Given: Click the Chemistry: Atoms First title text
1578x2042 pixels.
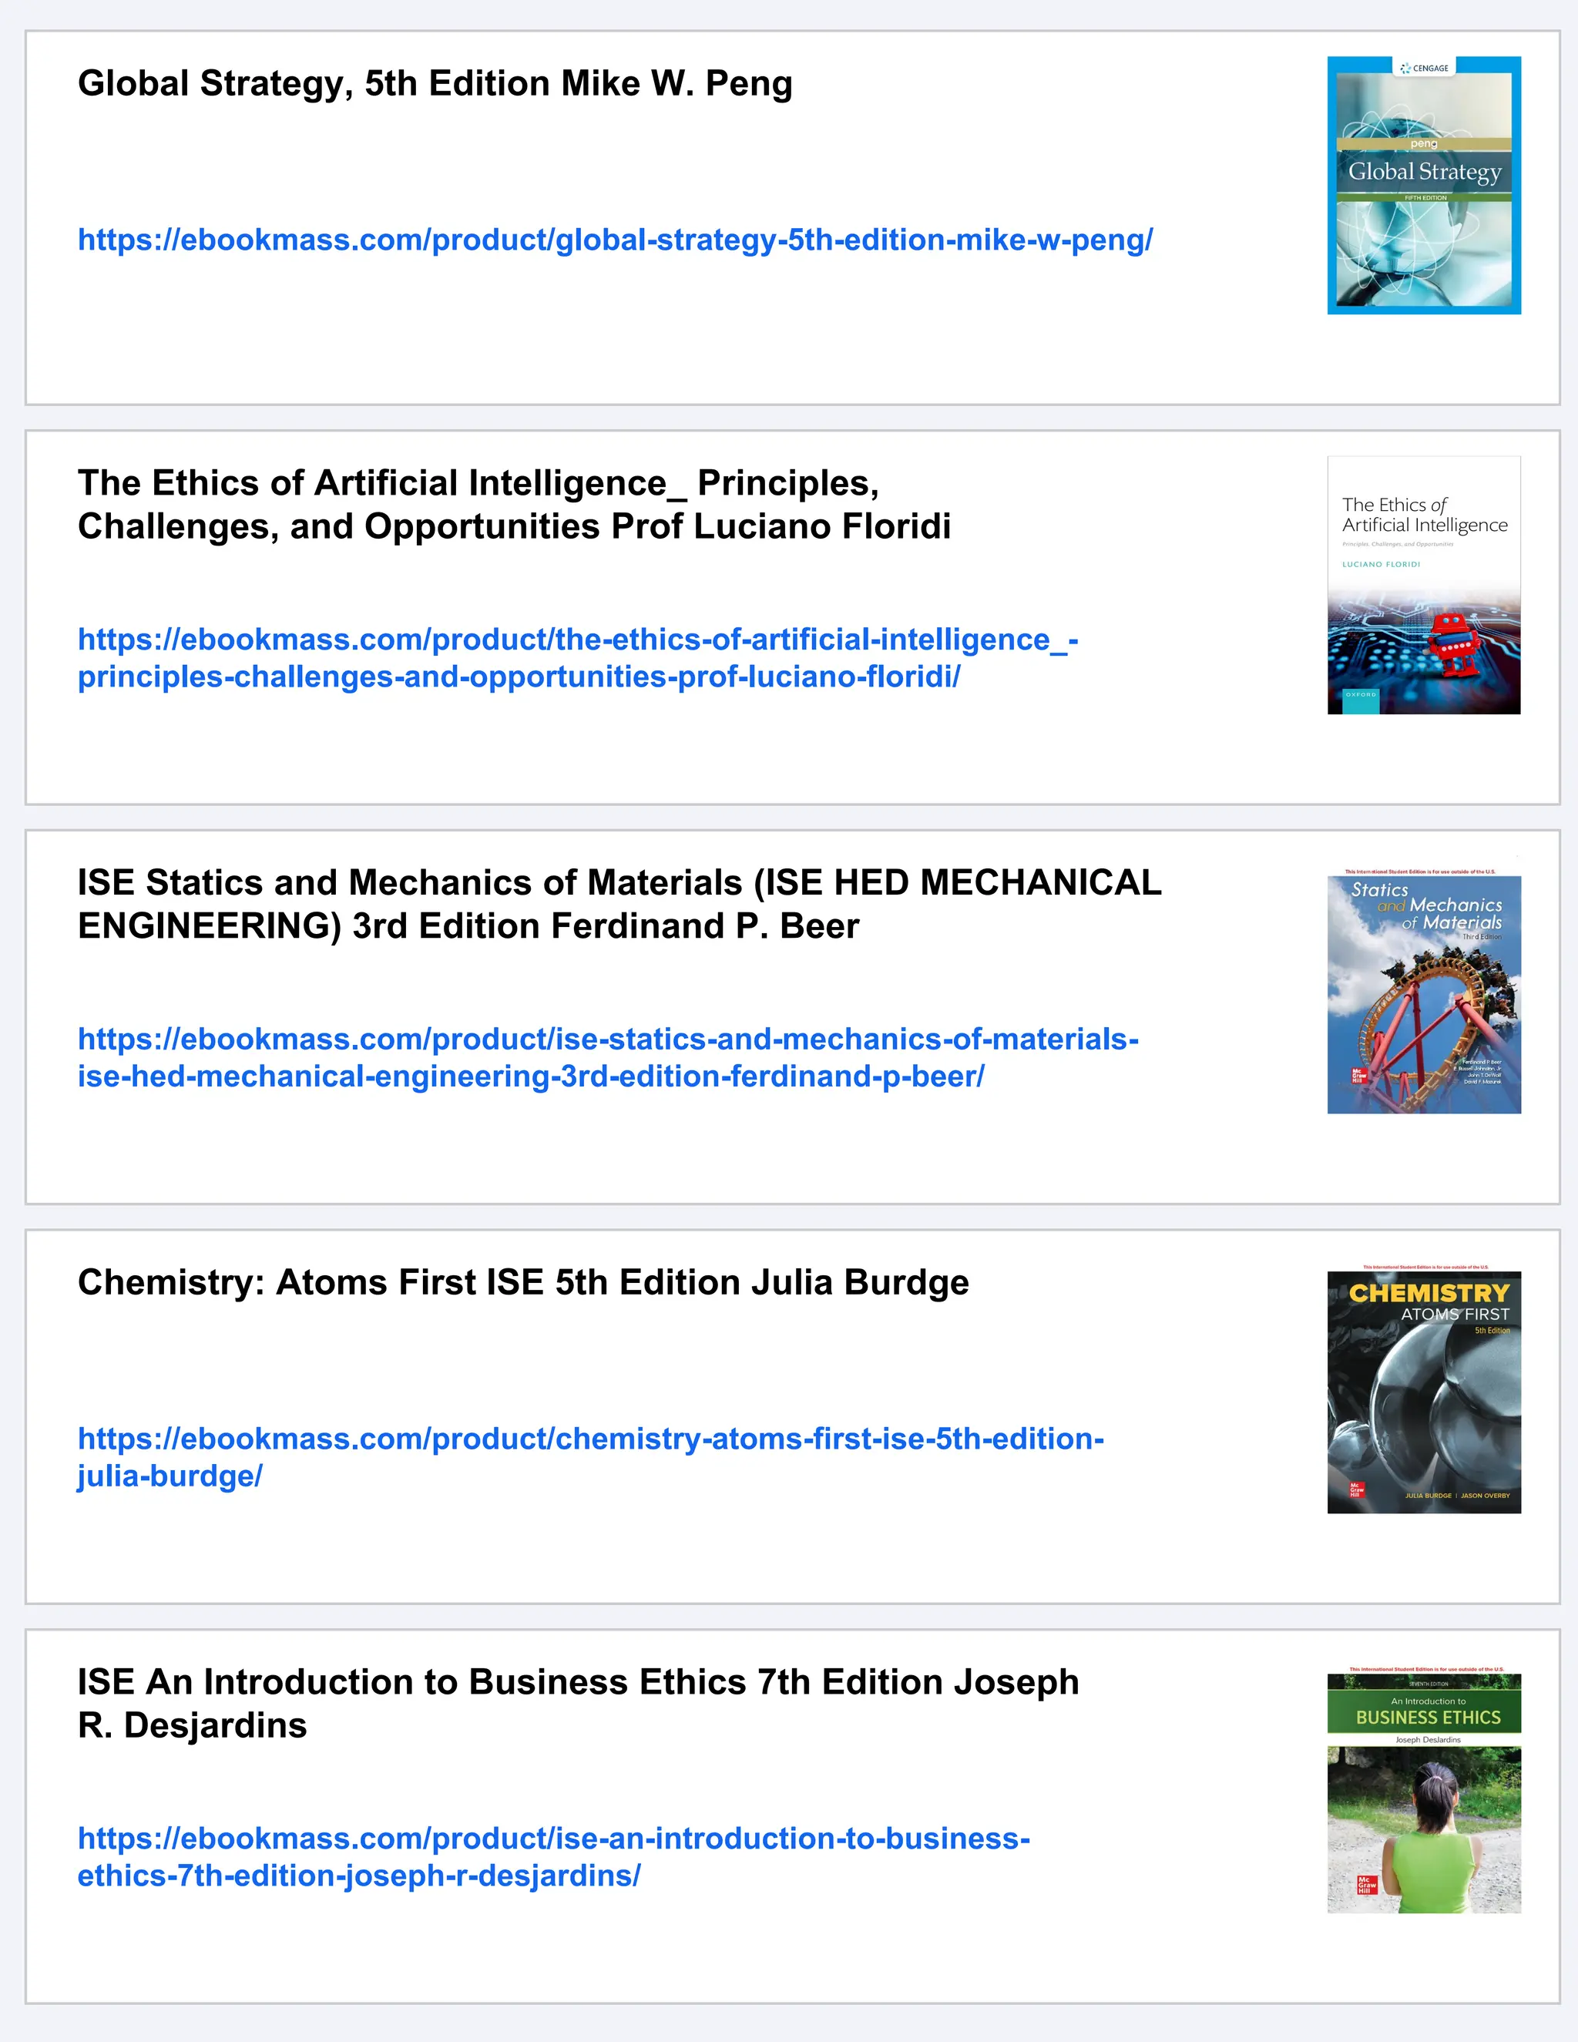Looking at the screenshot, I should [522, 1282].
